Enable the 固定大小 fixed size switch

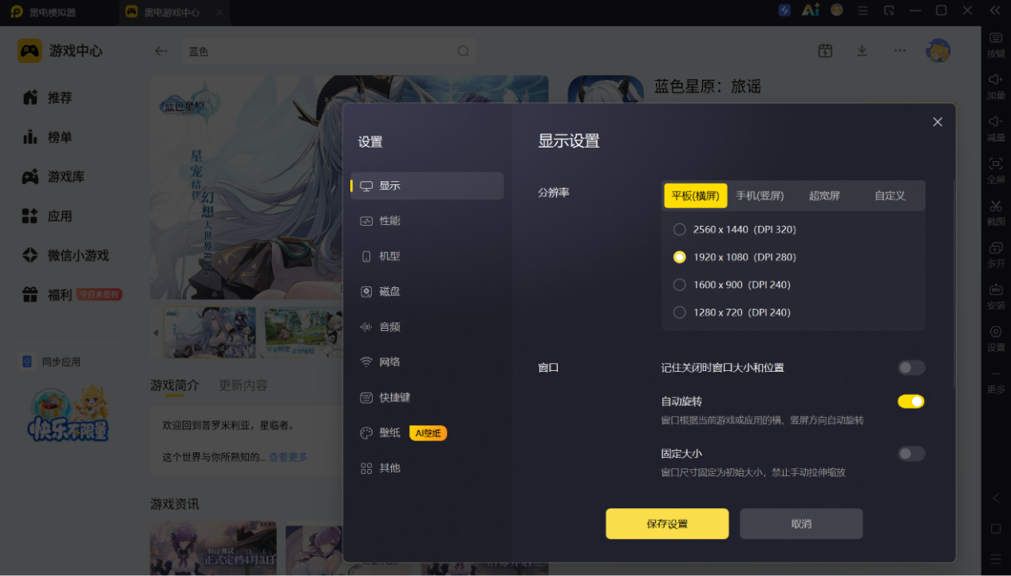(911, 454)
